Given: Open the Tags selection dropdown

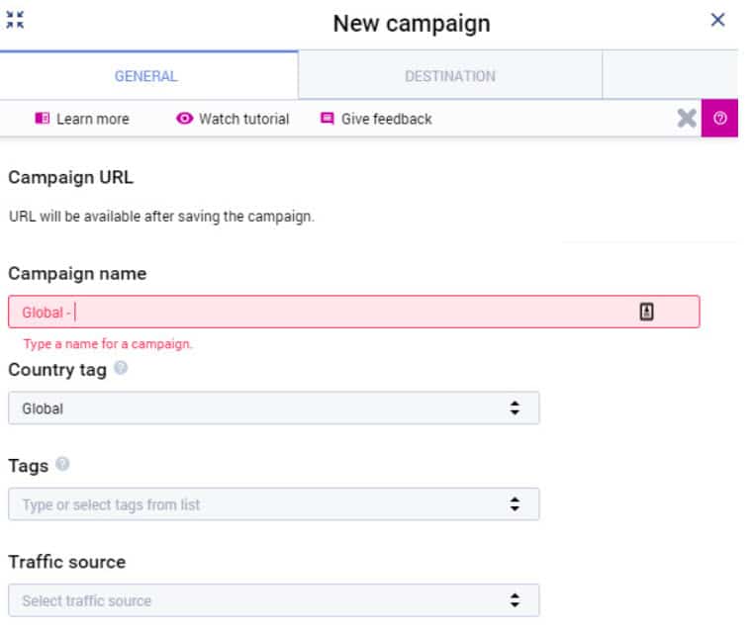Looking at the screenshot, I should [273, 504].
